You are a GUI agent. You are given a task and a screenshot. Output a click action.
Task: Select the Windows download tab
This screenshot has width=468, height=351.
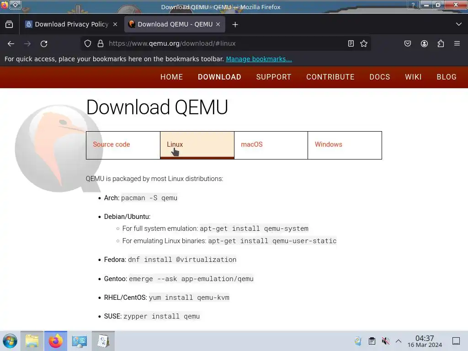tap(345, 145)
